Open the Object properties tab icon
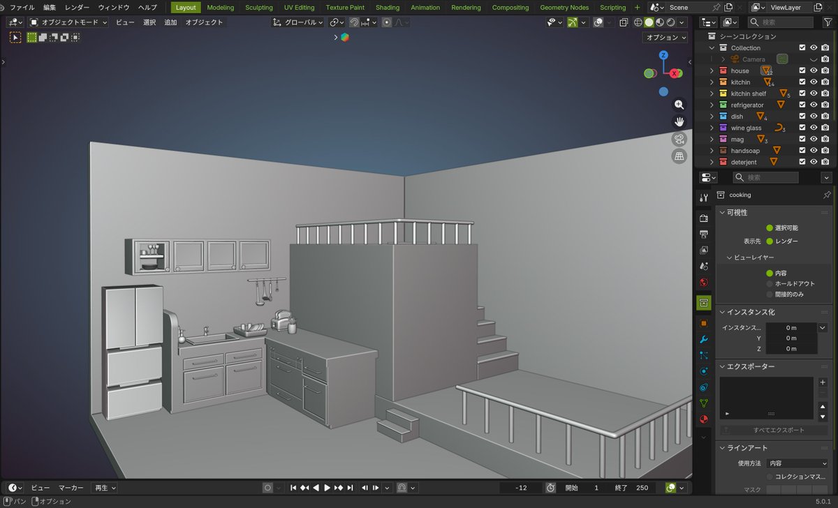The image size is (838, 508). pyautogui.click(x=704, y=323)
